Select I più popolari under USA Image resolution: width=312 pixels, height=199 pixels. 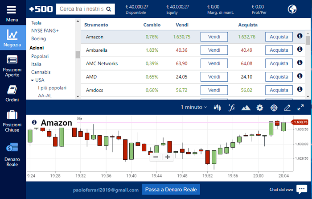point(52,88)
